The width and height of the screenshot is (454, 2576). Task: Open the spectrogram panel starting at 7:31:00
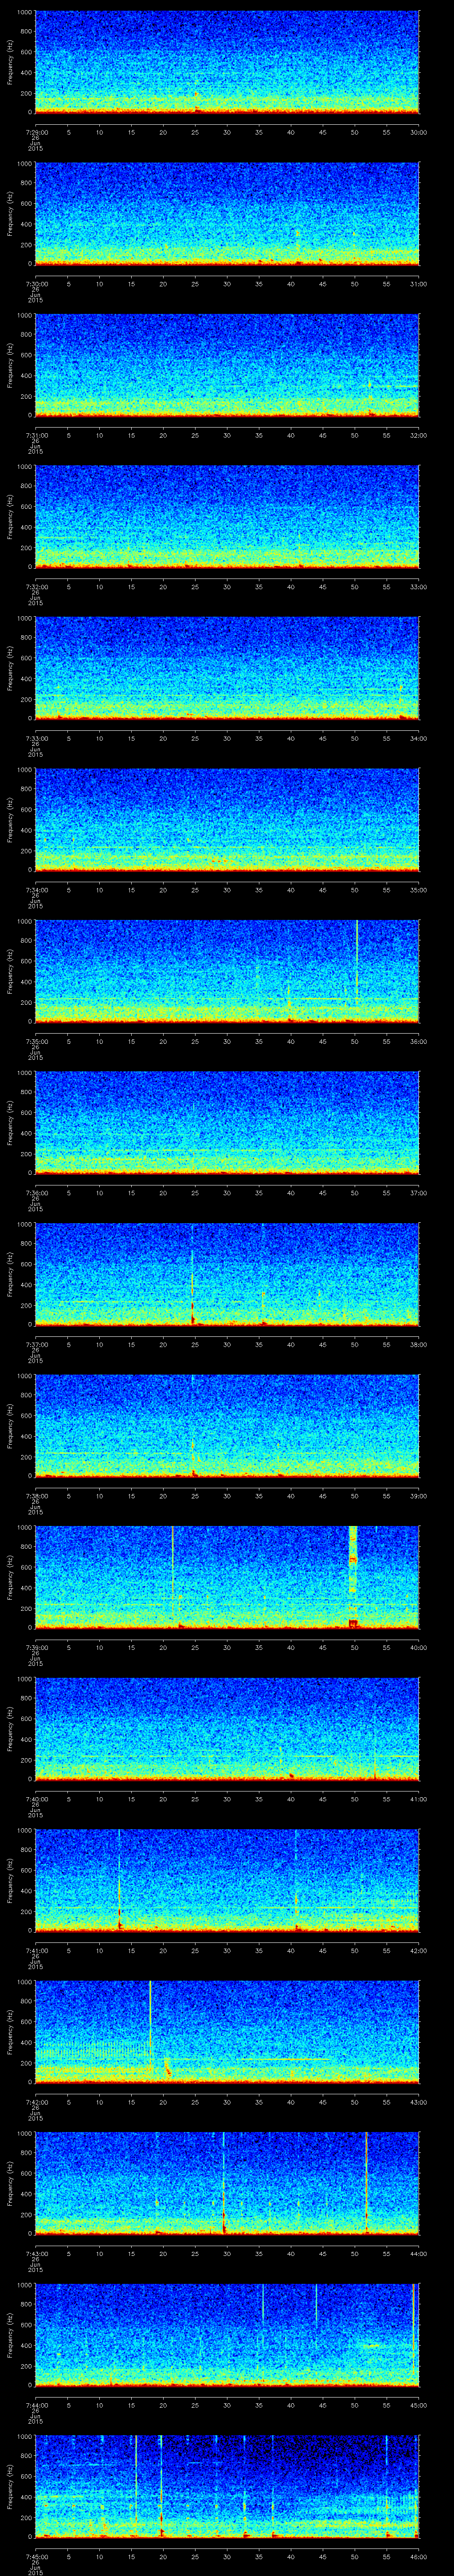click(227, 365)
